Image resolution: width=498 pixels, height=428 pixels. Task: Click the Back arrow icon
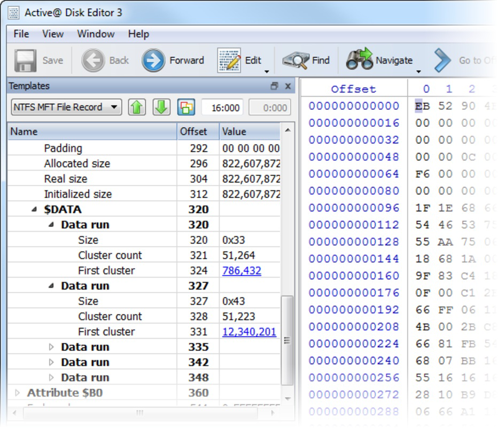tap(93, 60)
